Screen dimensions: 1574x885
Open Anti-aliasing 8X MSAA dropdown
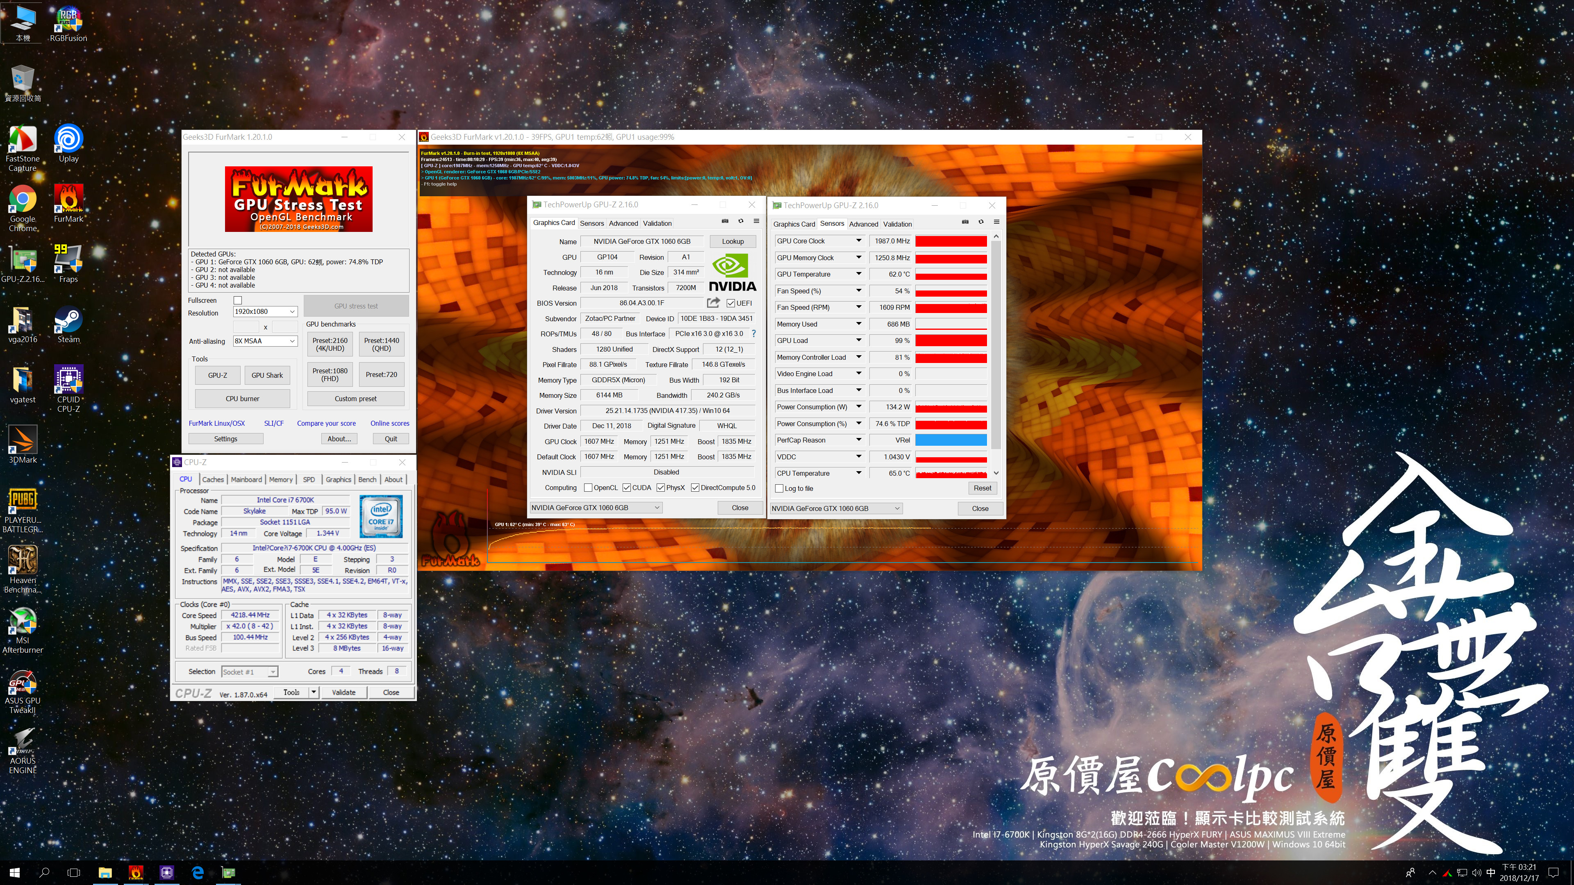coord(265,341)
